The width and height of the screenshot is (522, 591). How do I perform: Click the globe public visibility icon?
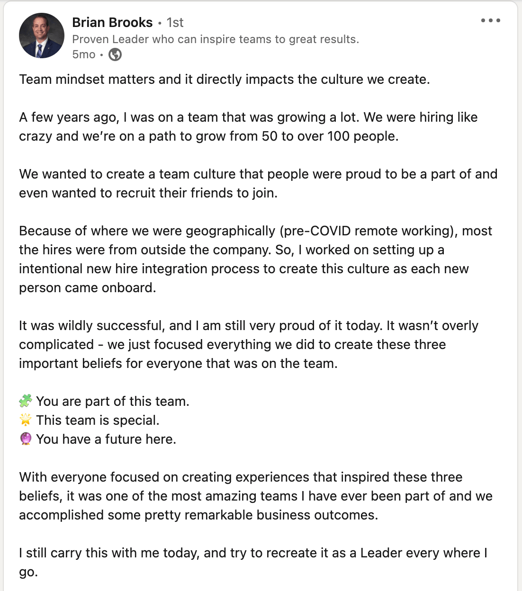(x=115, y=55)
